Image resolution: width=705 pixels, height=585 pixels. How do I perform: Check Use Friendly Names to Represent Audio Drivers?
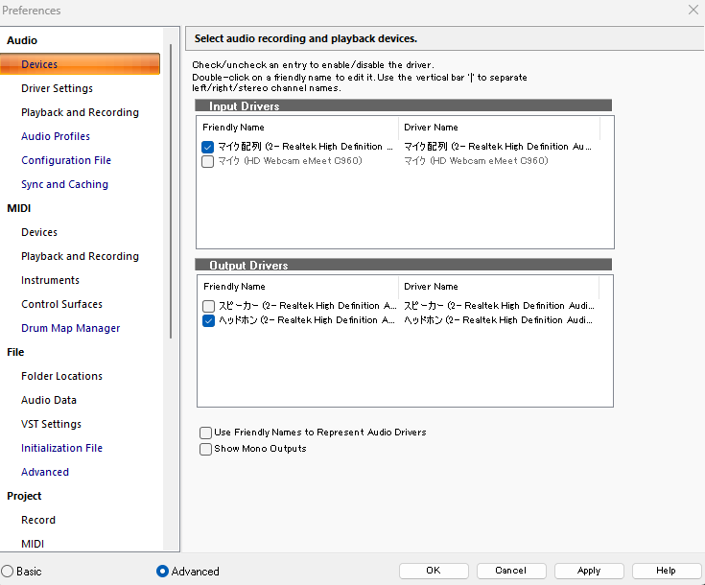pyautogui.click(x=206, y=433)
